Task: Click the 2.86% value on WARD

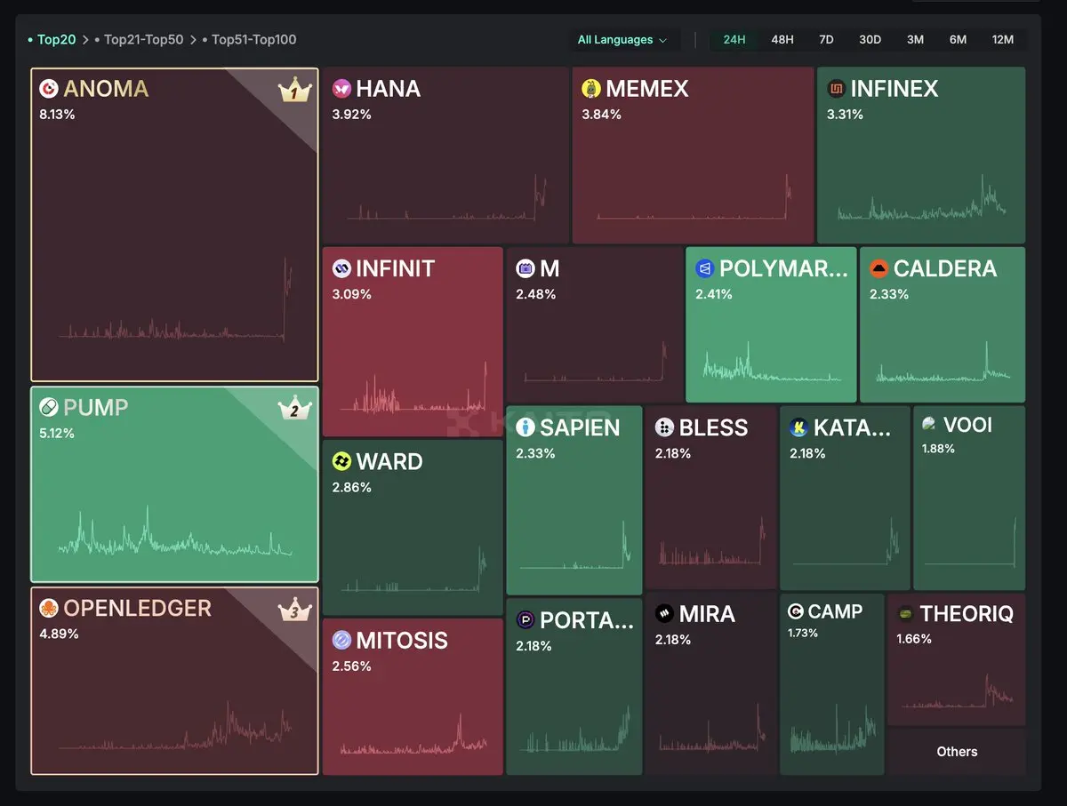Action: (351, 488)
